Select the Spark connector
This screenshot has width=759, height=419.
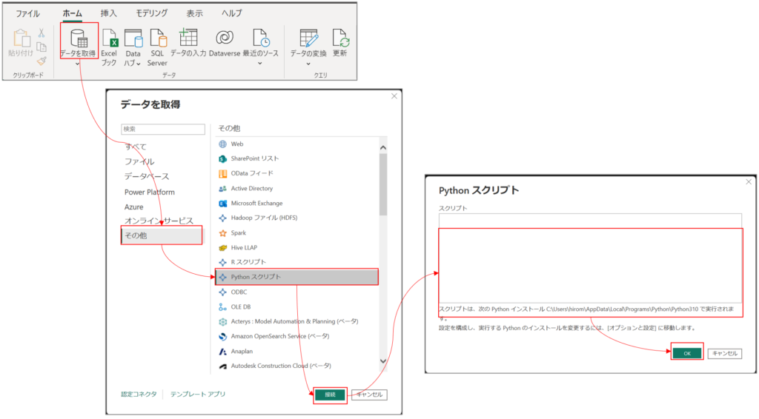[296, 233]
